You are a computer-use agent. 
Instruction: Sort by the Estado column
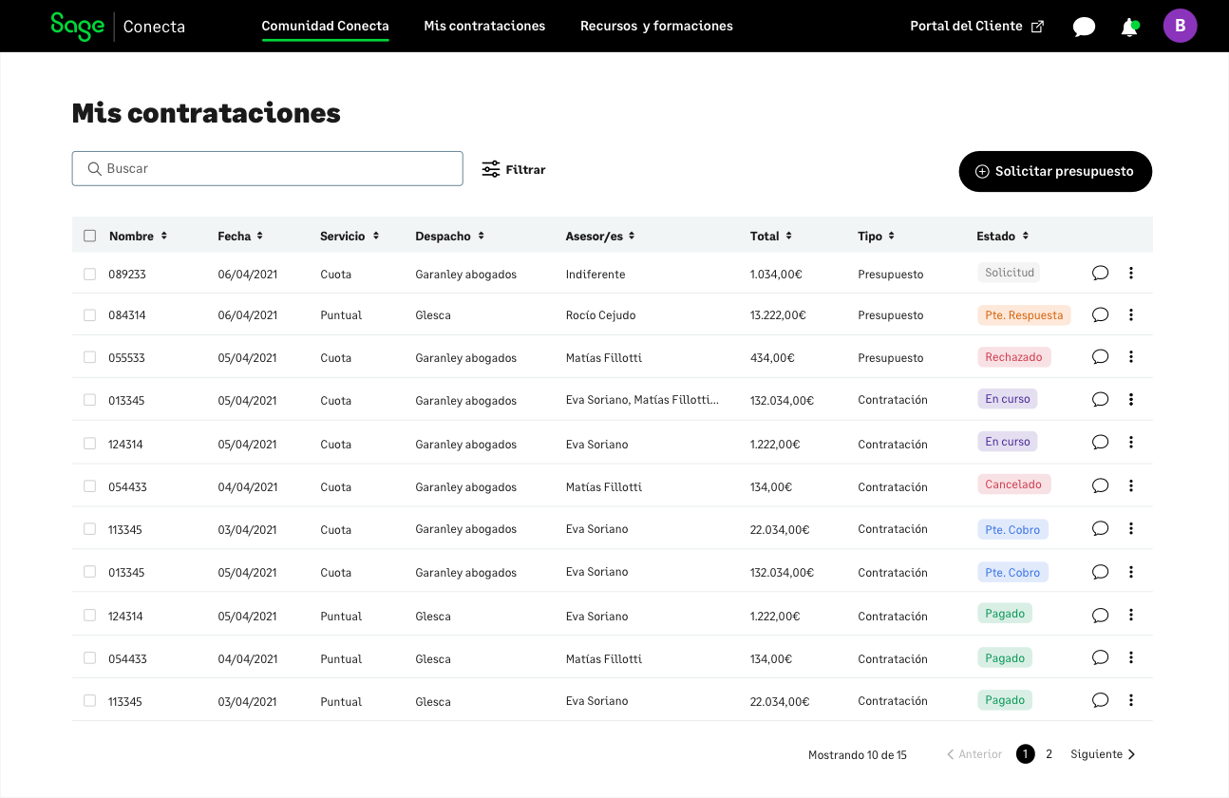[x=1025, y=236]
